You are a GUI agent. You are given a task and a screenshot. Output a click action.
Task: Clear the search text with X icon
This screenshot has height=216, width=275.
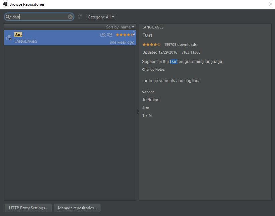tap(70, 17)
